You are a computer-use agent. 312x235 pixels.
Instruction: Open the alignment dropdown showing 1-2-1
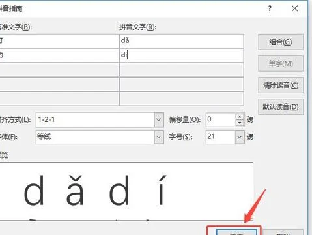(159, 119)
